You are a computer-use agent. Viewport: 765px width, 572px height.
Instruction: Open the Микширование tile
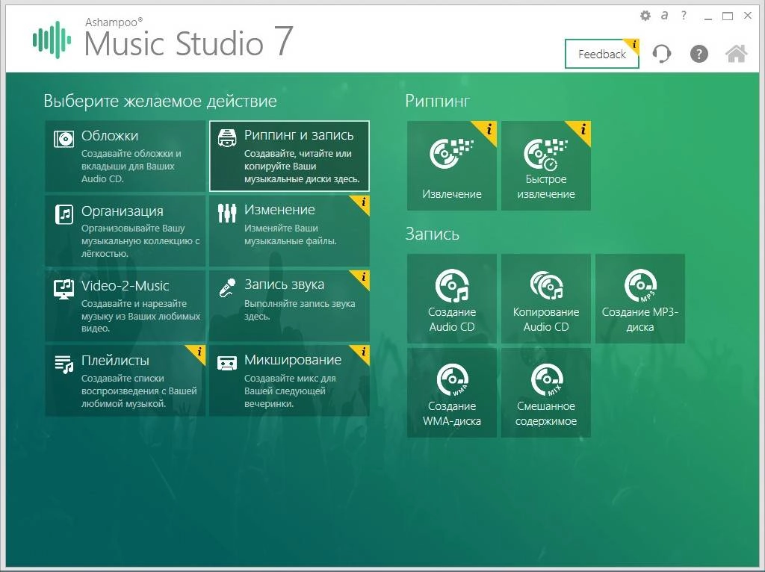tap(289, 380)
